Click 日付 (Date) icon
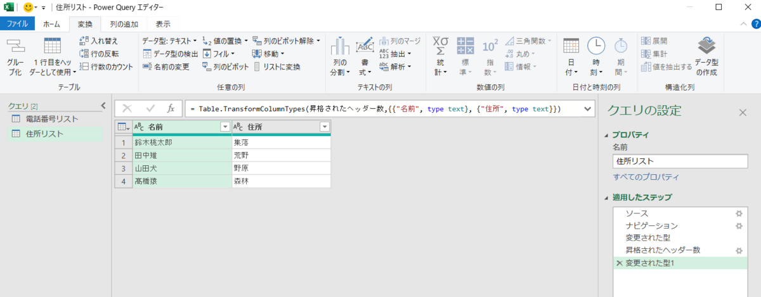The width and height of the screenshot is (761, 297). [571, 46]
